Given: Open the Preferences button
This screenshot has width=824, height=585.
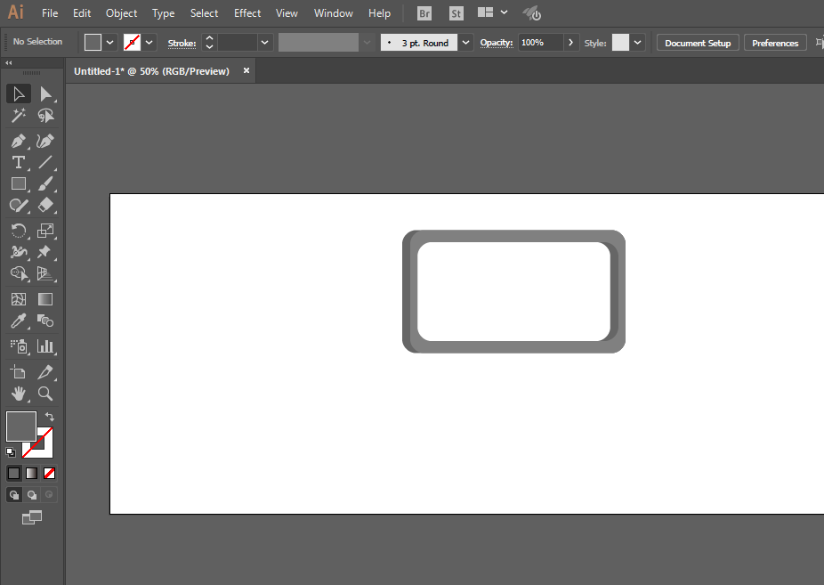Looking at the screenshot, I should tap(775, 43).
